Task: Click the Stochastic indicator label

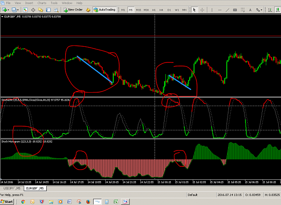Action: point(36,100)
